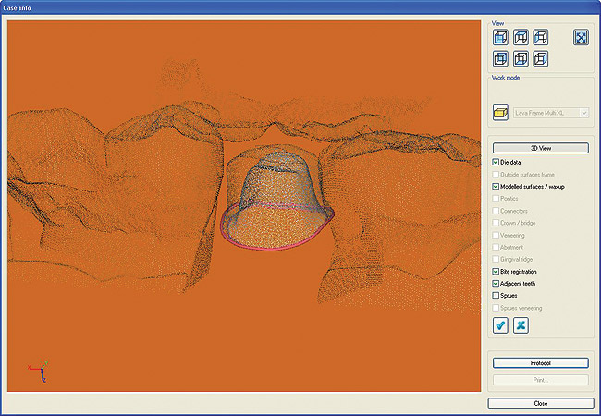Click the yellow Work mode block icon
601x416 pixels.
pyautogui.click(x=500, y=112)
